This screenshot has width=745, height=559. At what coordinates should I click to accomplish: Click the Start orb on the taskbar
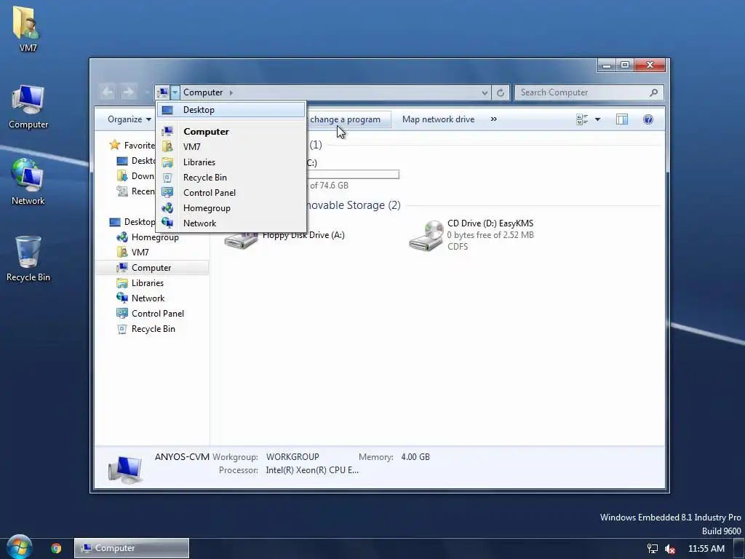pos(19,547)
